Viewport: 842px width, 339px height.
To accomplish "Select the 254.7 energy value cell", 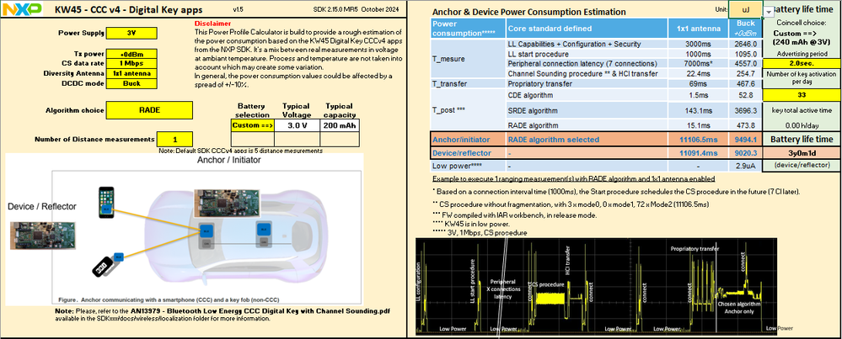I will [745, 74].
